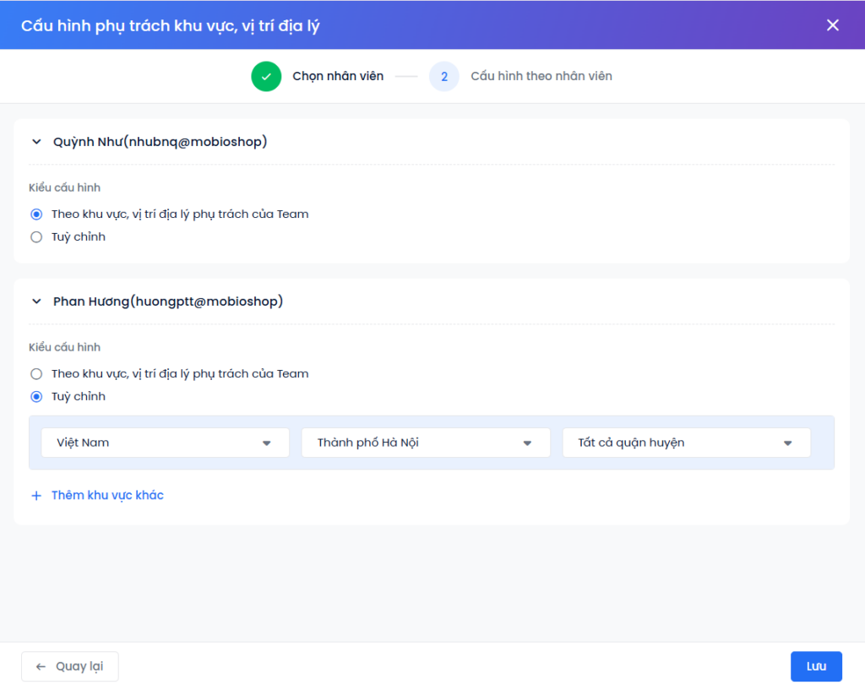Click the step 2 circle icon
The width and height of the screenshot is (865, 690).
coord(444,76)
